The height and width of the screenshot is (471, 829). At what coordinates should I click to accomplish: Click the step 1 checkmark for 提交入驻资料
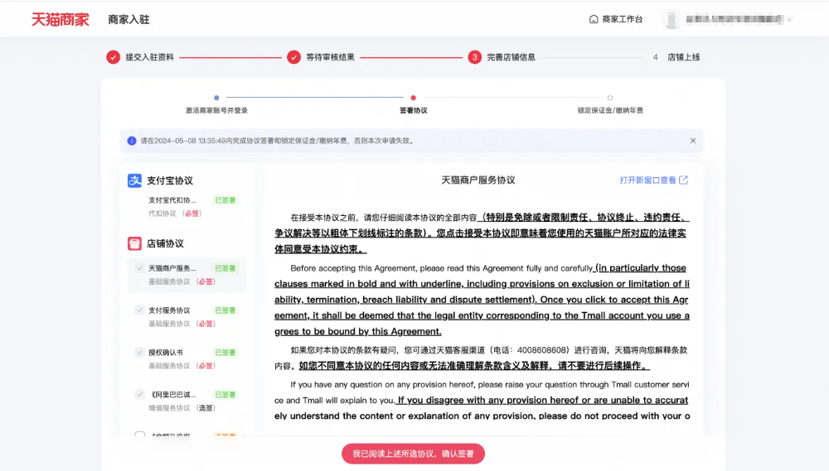[113, 57]
